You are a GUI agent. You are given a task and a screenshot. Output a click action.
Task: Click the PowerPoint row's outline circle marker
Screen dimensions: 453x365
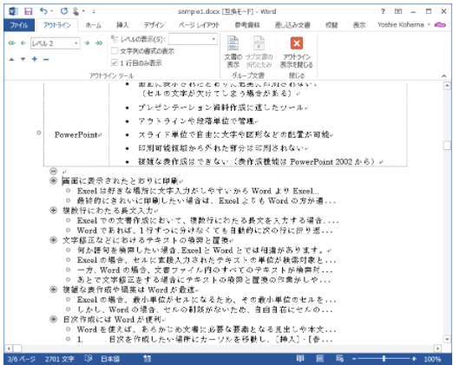[39, 133]
